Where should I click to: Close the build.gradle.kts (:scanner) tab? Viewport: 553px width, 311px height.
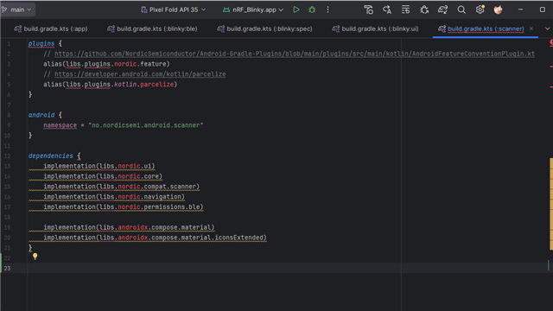(x=531, y=29)
